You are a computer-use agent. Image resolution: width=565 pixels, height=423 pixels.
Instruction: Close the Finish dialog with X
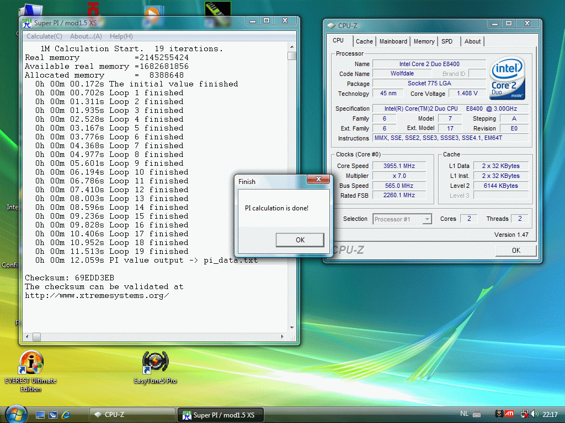point(318,179)
